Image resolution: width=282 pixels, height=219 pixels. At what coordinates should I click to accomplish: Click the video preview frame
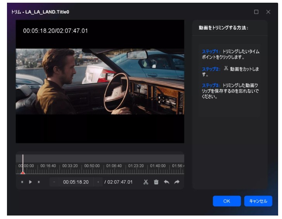(100, 81)
